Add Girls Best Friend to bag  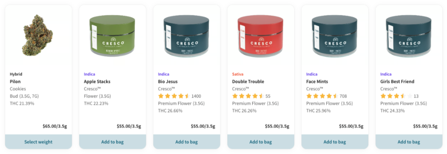pos(409,142)
